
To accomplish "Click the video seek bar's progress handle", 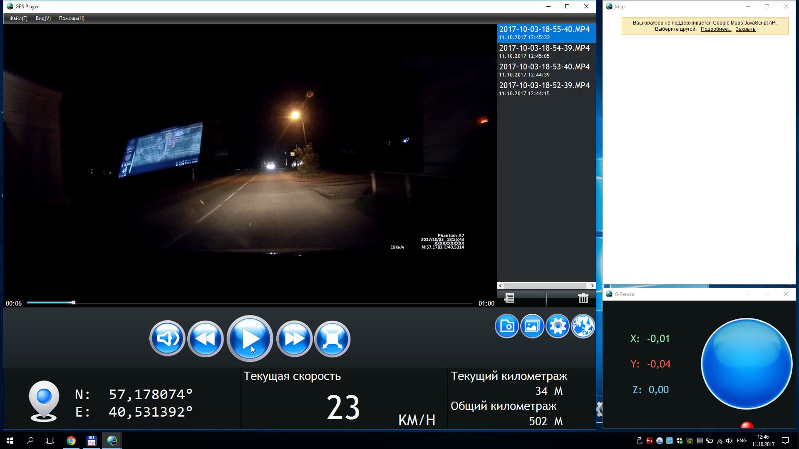I will (73, 303).
